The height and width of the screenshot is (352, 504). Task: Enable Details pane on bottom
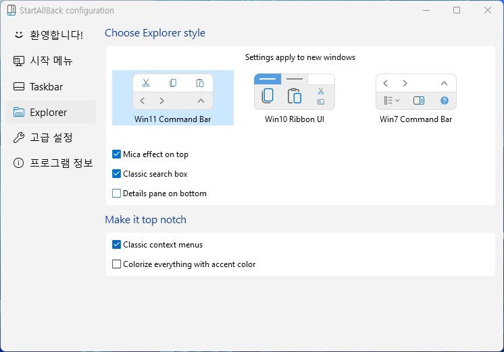tap(116, 194)
